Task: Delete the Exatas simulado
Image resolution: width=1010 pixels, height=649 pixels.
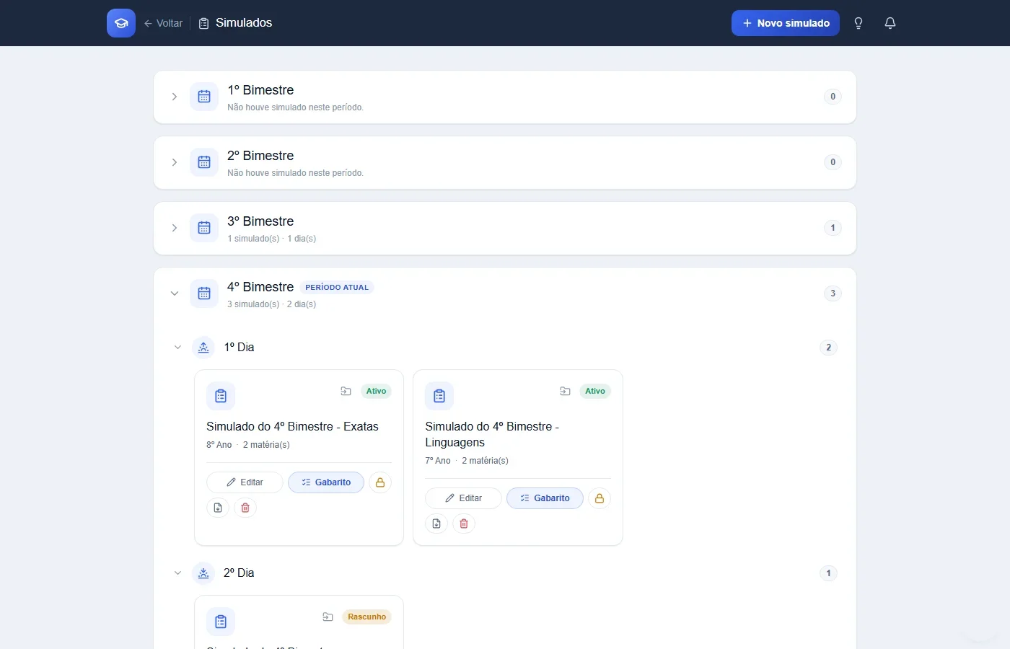Action: (x=245, y=508)
